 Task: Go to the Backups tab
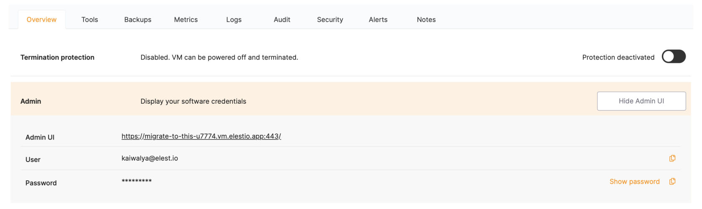pyautogui.click(x=137, y=20)
